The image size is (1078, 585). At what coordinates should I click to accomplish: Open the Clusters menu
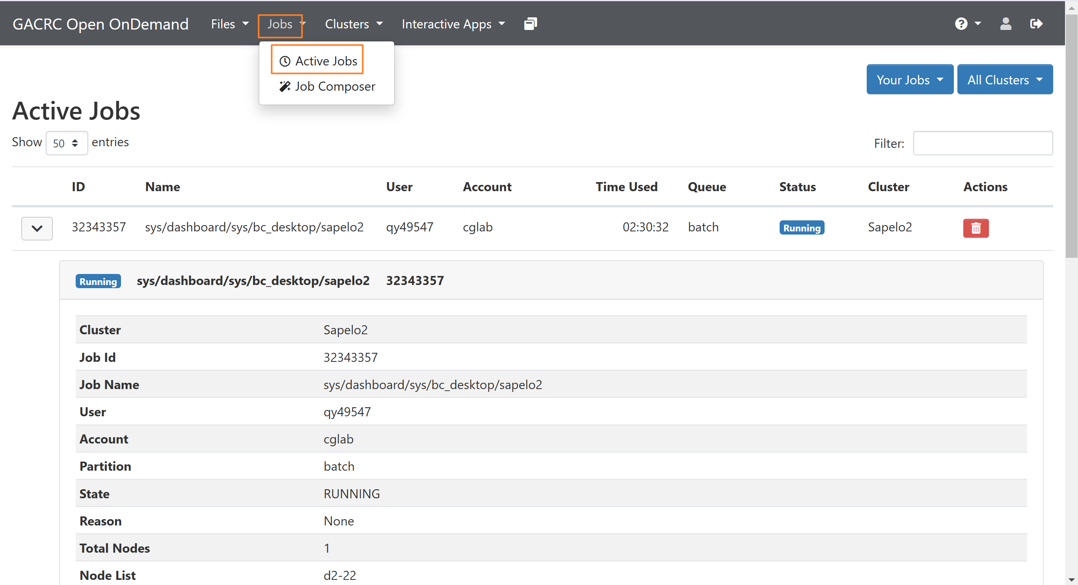354,24
